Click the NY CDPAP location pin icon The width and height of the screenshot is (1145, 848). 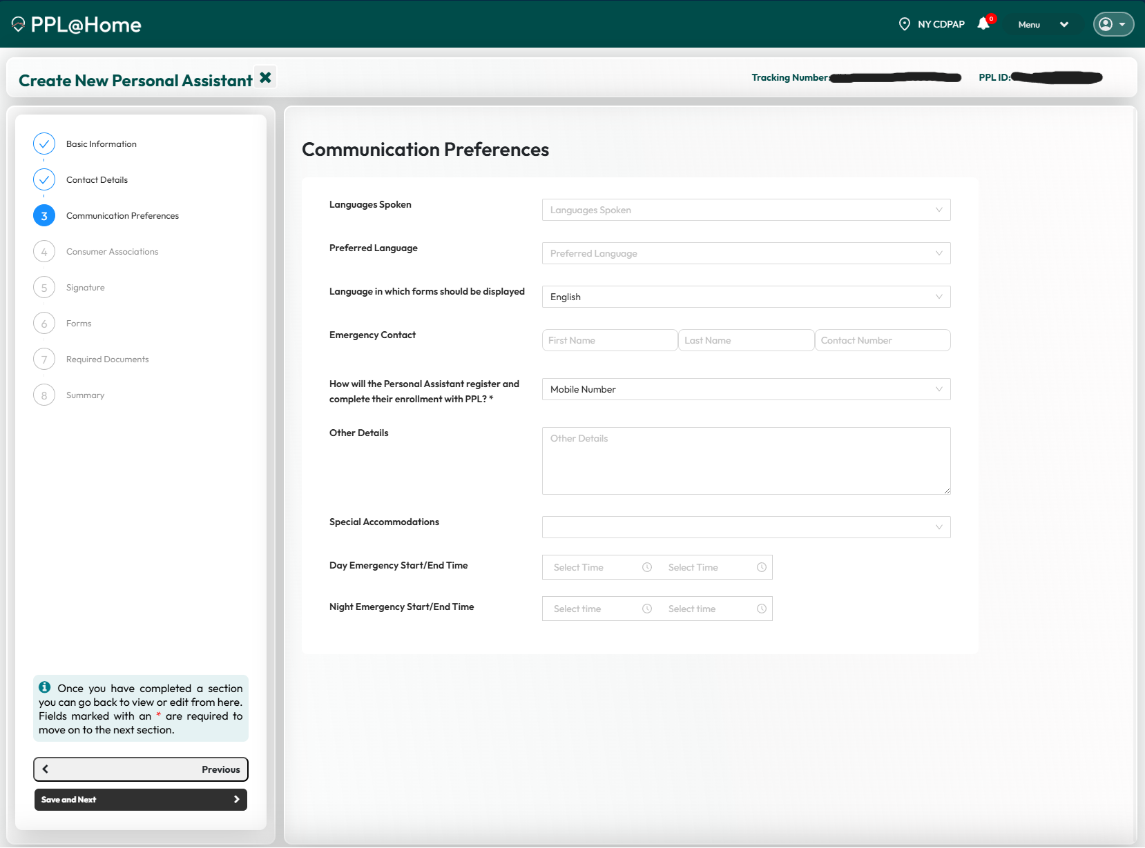[904, 24]
